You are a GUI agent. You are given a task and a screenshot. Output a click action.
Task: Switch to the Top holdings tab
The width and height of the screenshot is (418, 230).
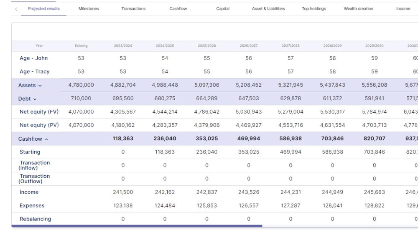(x=314, y=9)
